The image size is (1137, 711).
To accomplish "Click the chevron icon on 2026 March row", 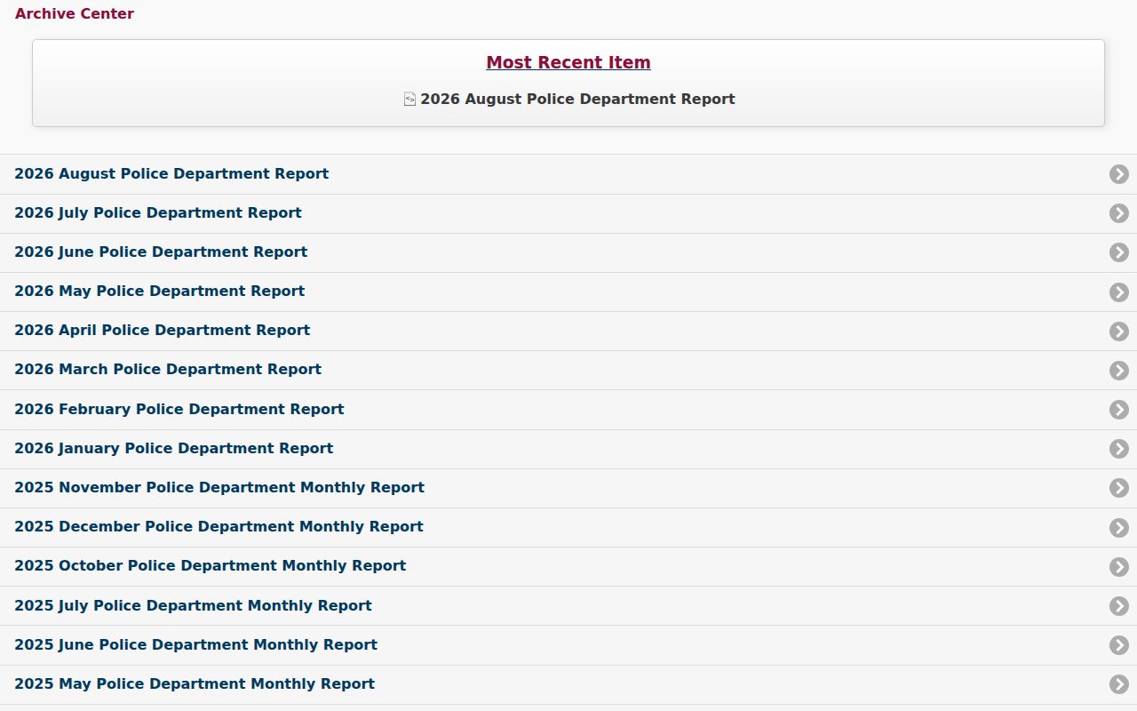I will coord(1119,370).
